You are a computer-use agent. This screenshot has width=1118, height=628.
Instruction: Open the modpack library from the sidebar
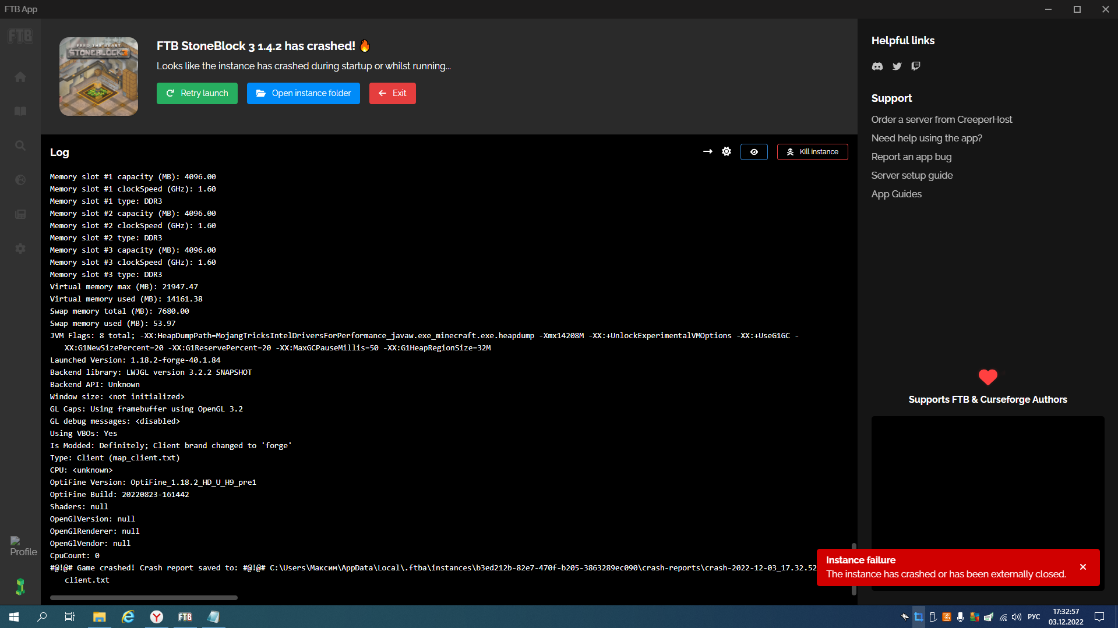[x=20, y=111]
